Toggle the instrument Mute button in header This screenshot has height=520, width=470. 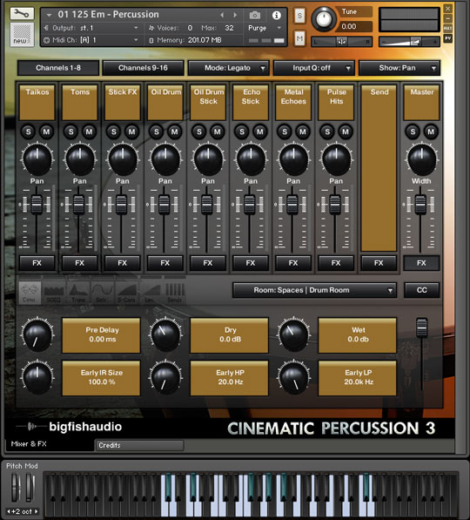click(x=299, y=39)
